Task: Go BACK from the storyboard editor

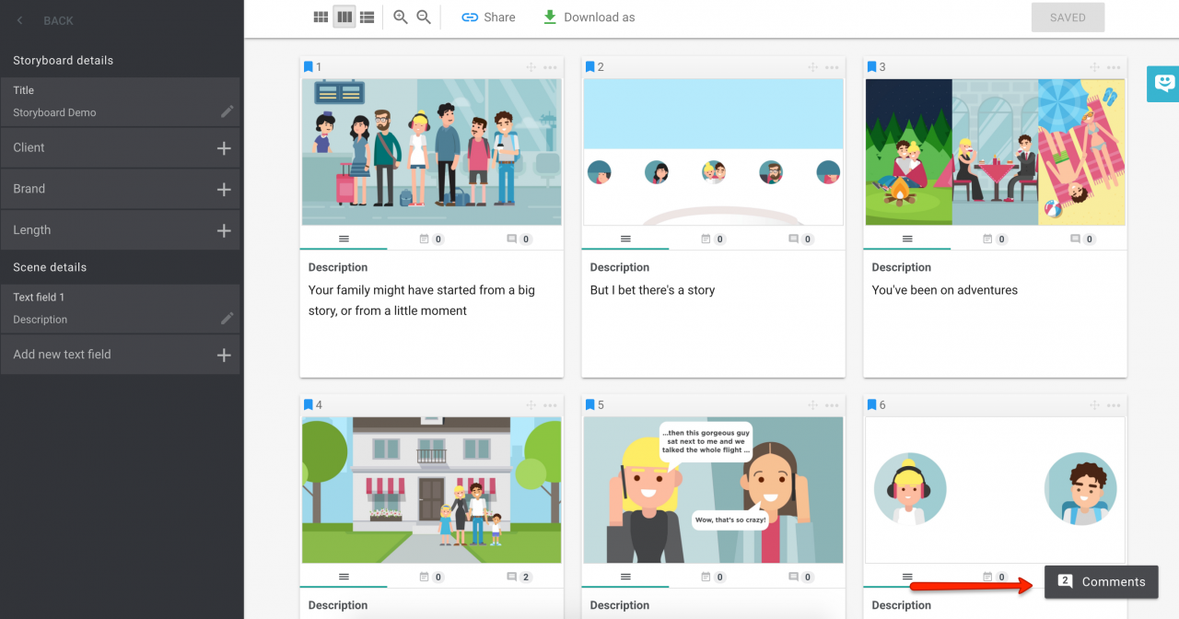Action: pos(45,20)
